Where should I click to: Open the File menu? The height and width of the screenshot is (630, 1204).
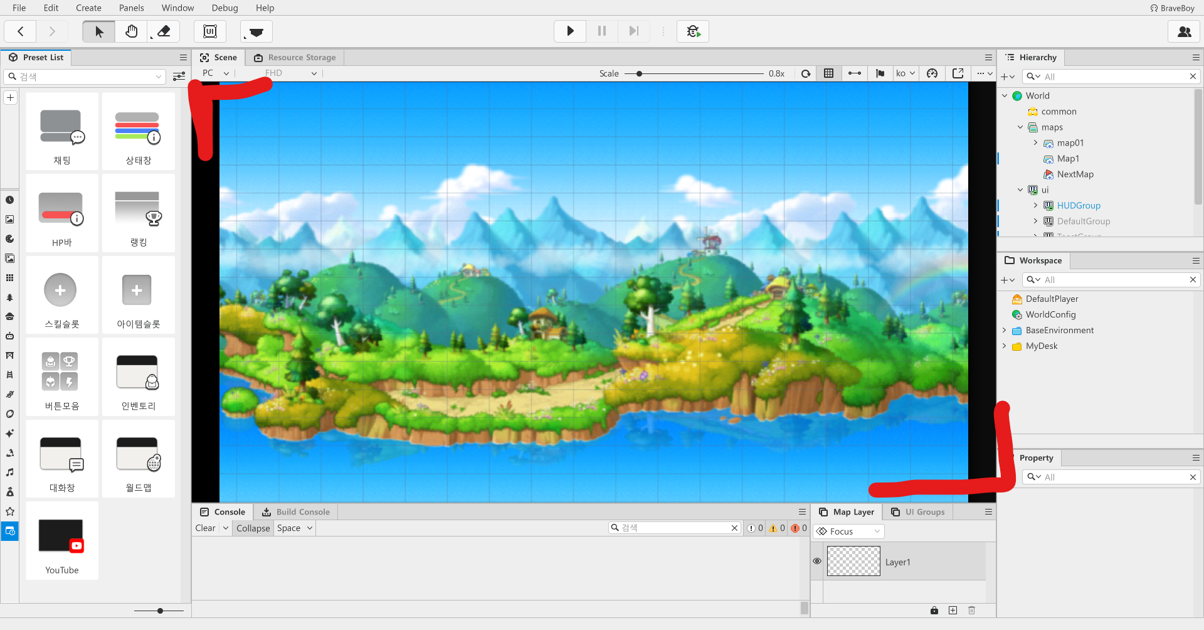[19, 8]
